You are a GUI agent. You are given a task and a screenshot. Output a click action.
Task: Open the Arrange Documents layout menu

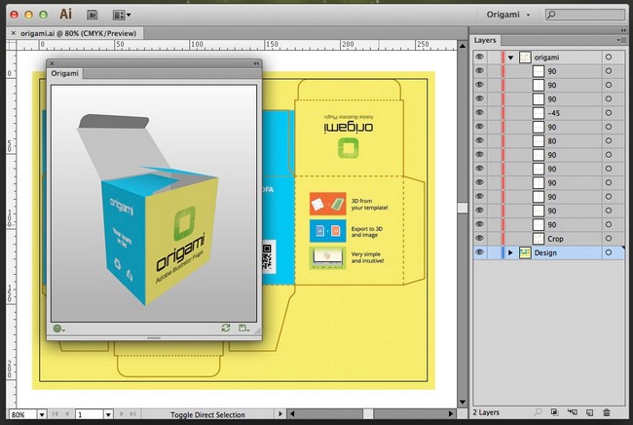tap(122, 16)
